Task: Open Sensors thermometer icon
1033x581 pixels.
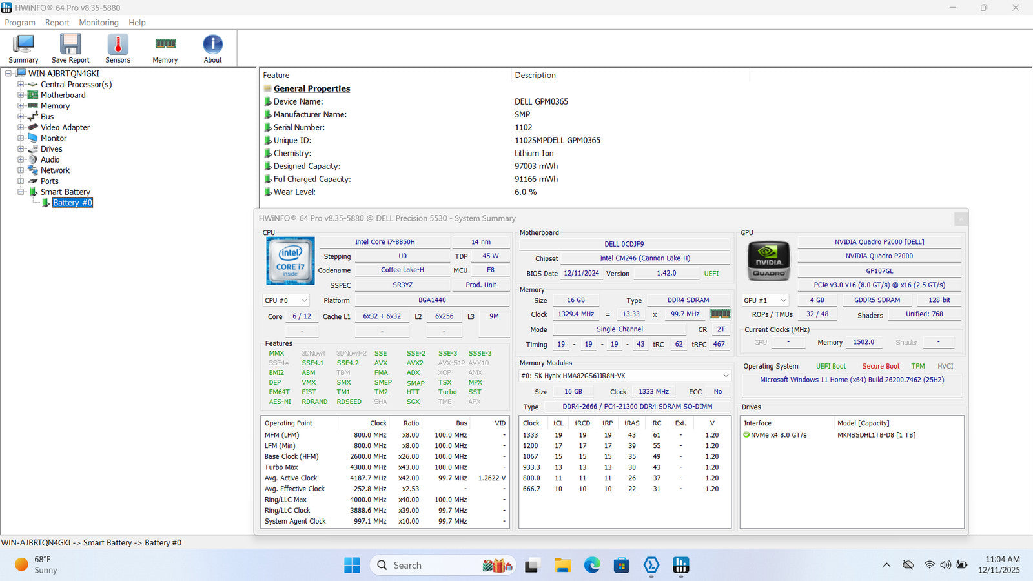Action: tap(118, 45)
